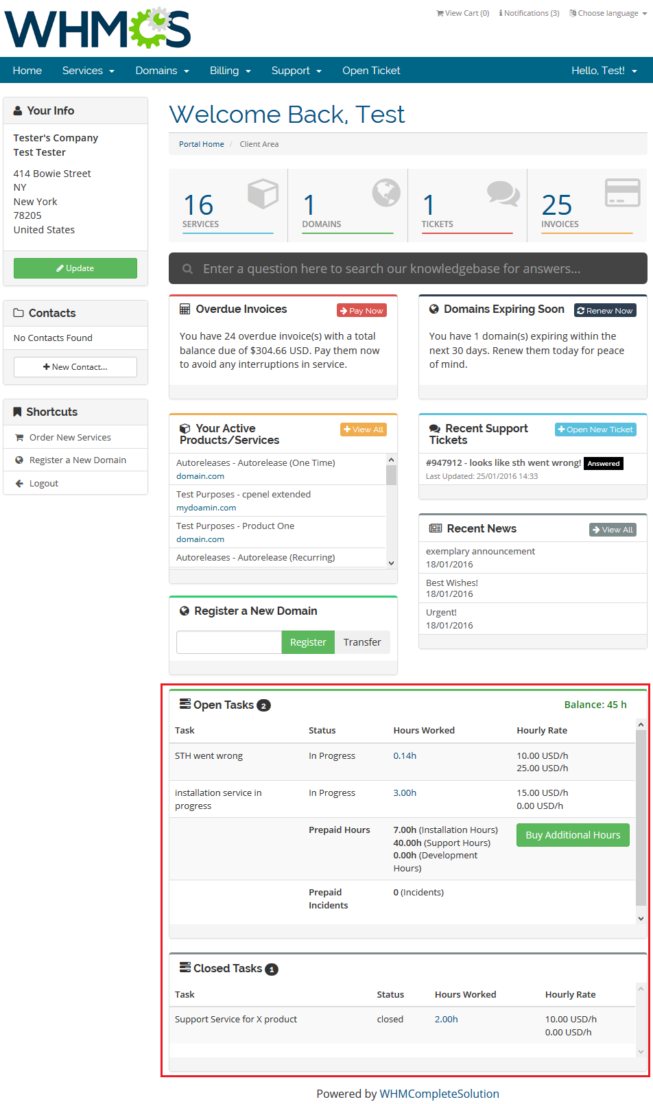Go to Home menu item
Image resolution: width=653 pixels, height=1104 pixels.
tap(27, 71)
